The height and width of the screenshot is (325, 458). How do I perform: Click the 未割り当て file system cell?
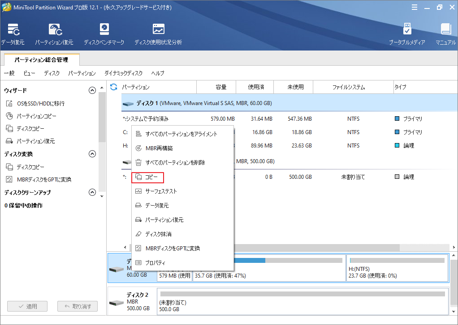353,177
